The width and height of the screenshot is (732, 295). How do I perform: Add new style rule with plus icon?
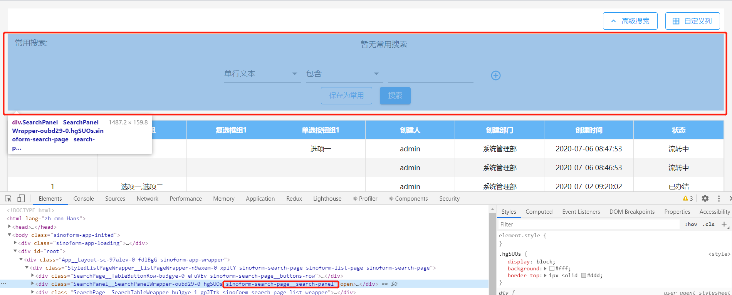[724, 224]
